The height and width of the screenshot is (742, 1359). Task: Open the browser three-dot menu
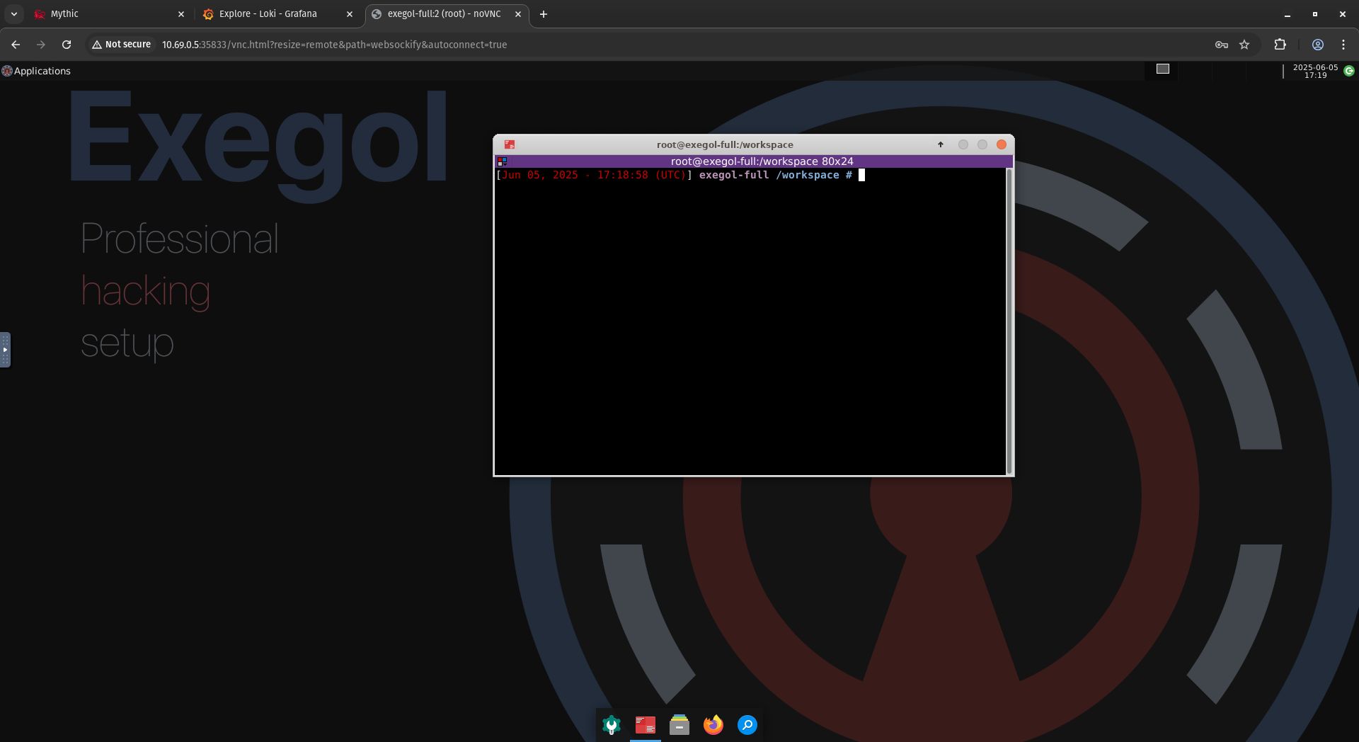coord(1343,45)
